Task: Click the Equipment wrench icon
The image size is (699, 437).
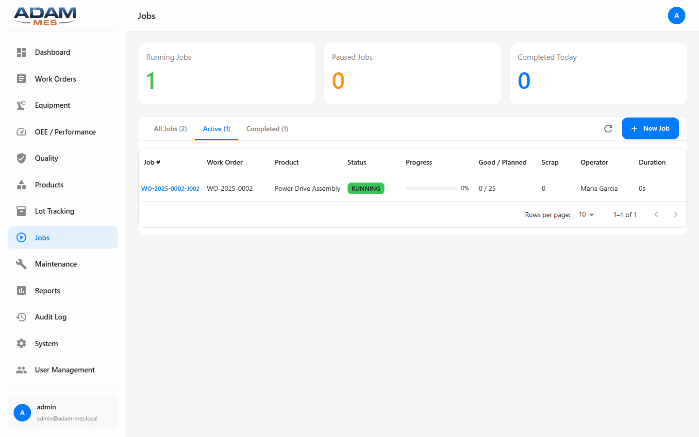Action: coord(21,105)
